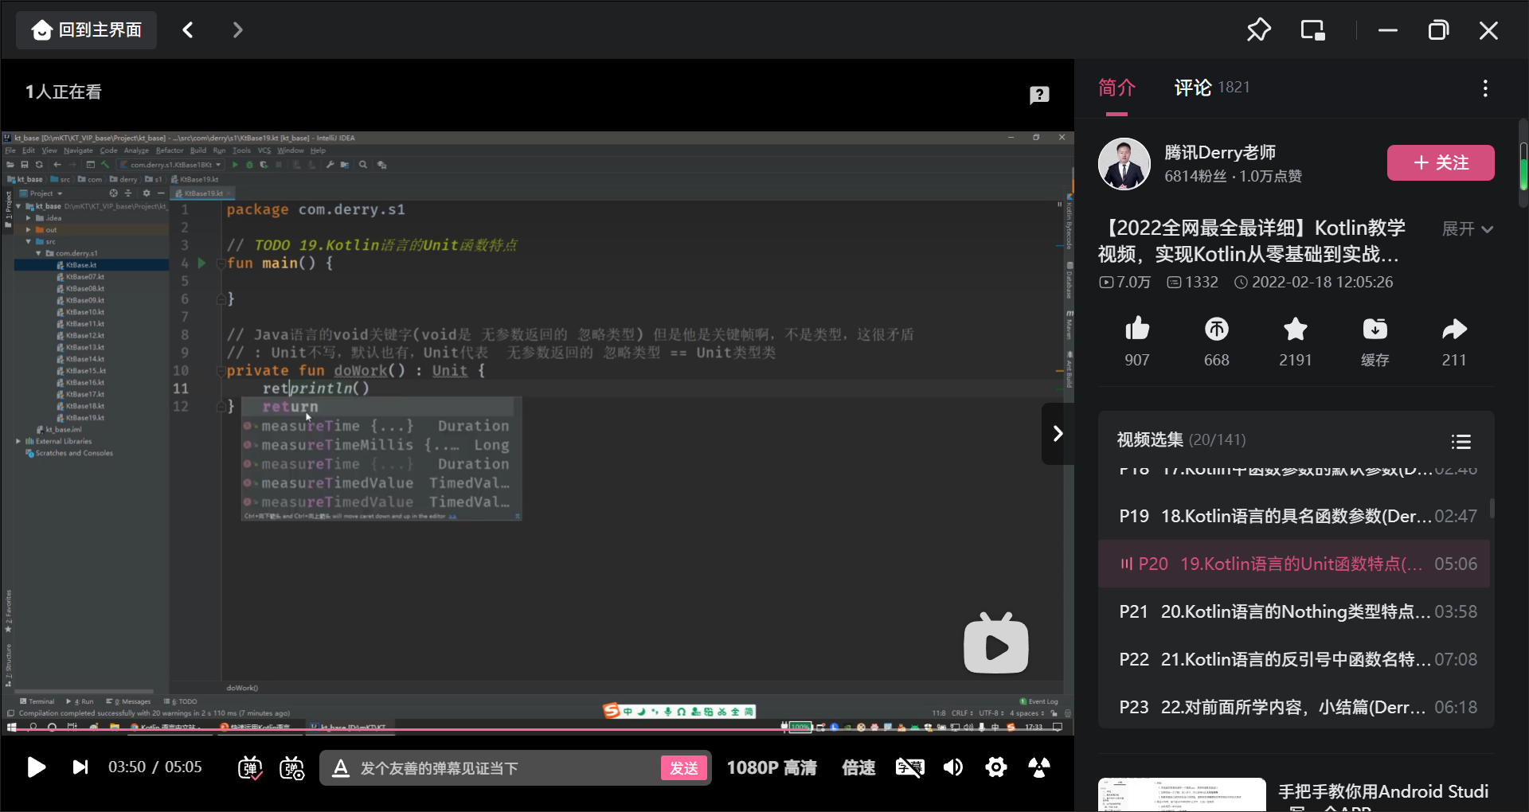This screenshot has height=812, width=1529.
Task: Open the fan-shaped icon after the player settings gear
Action: pos(1039,767)
